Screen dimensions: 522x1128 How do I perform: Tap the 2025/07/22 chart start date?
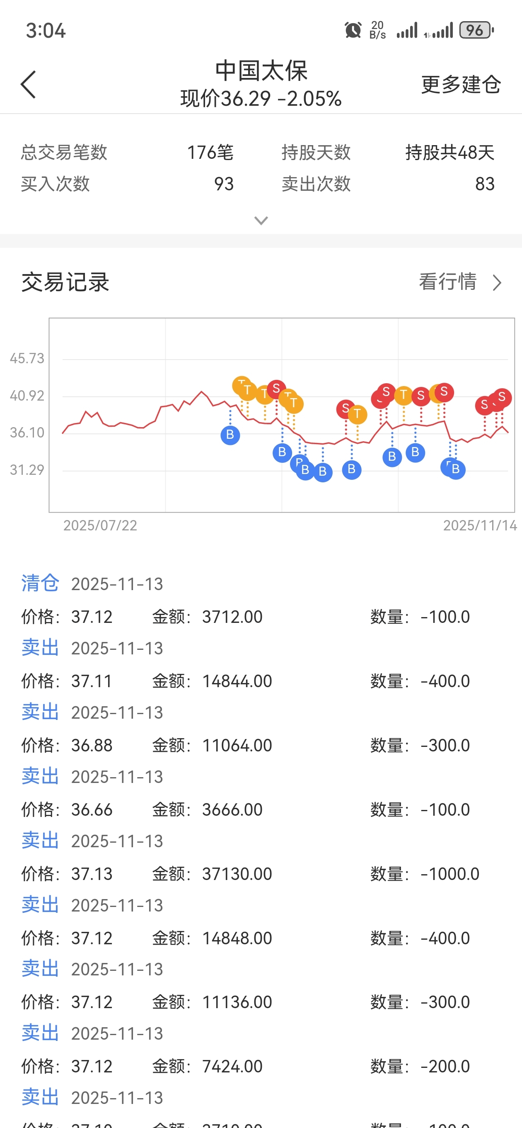pos(100,525)
